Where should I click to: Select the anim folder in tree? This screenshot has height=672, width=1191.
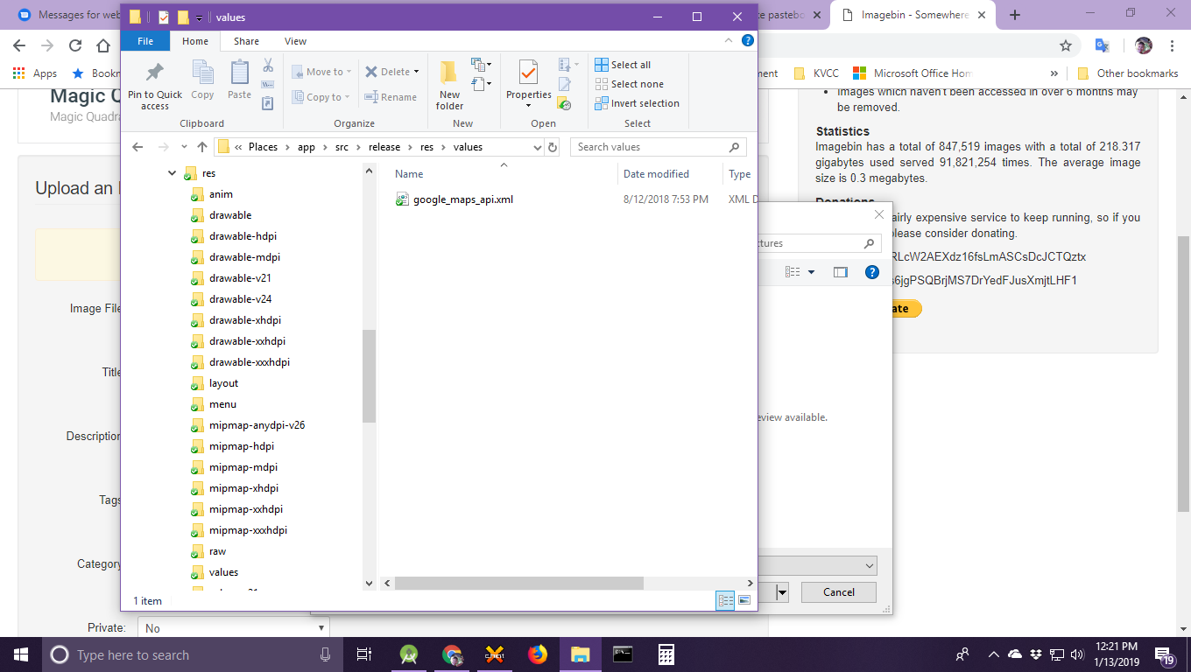[x=221, y=194]
